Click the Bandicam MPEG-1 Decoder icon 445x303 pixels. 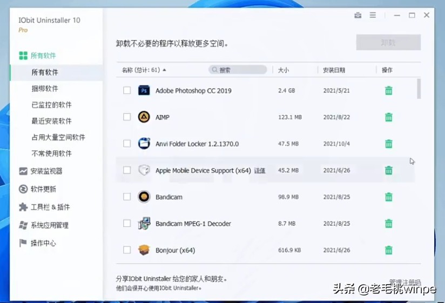tap(144, 223)
